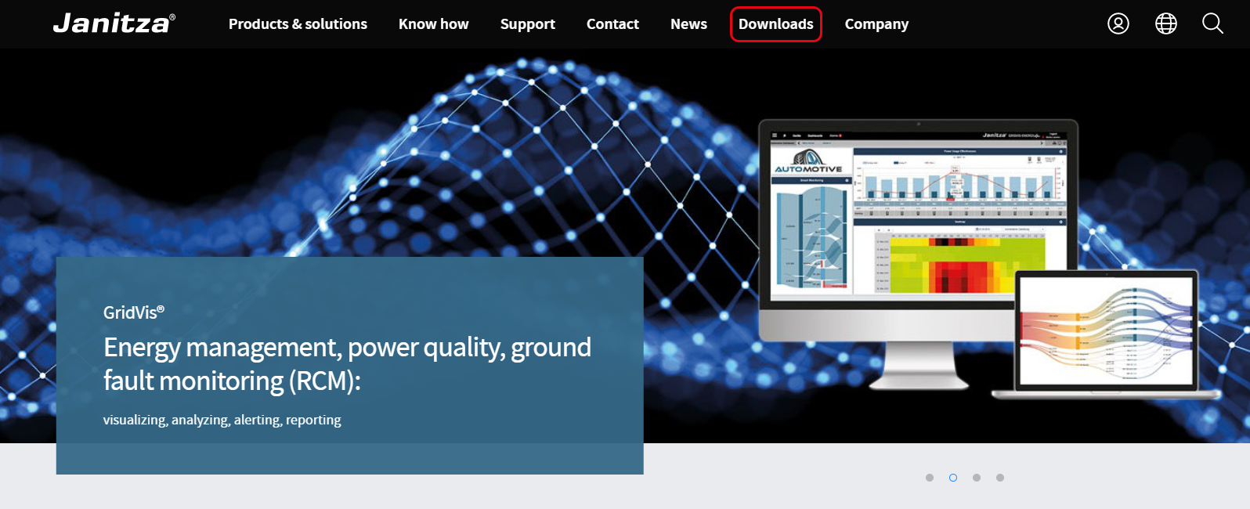Switch to the third carousel slide dot
Viewport: 1250px width, 509px height.
tap(977, 478)
